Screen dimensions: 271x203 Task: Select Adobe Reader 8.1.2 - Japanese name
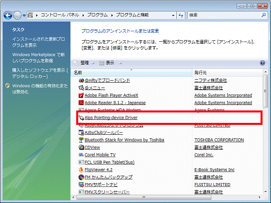pyautogui.click(x=115, y=102)
